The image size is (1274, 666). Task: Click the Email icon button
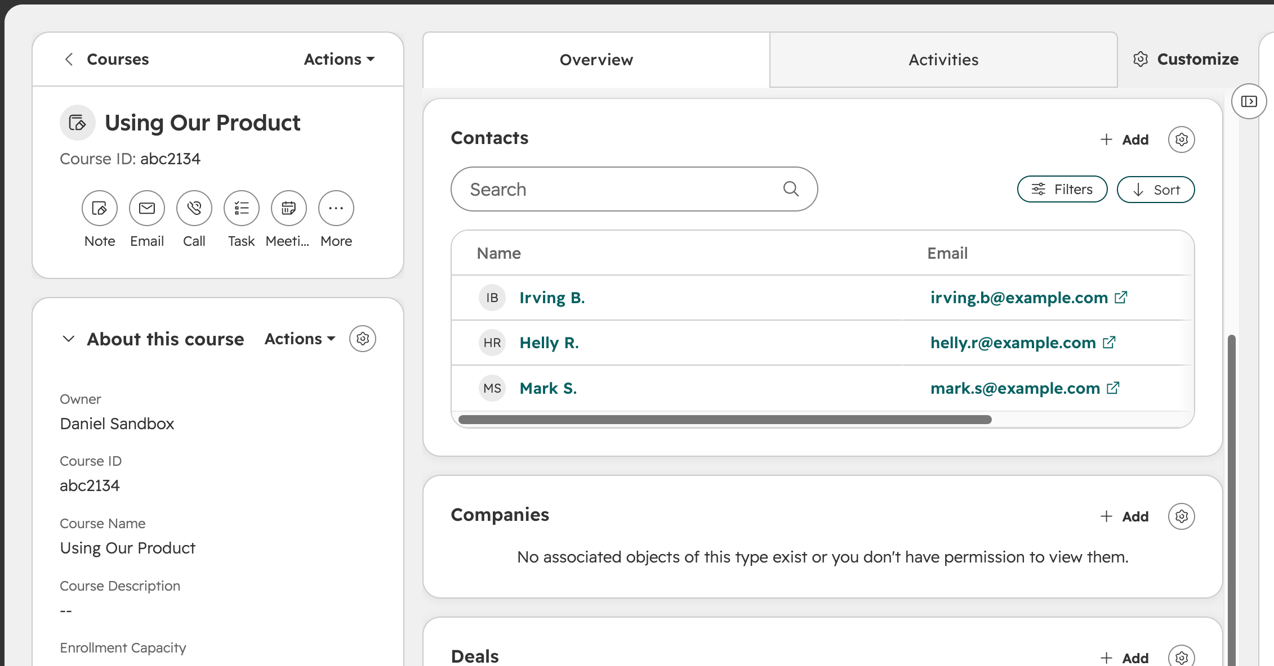(147, 208)
